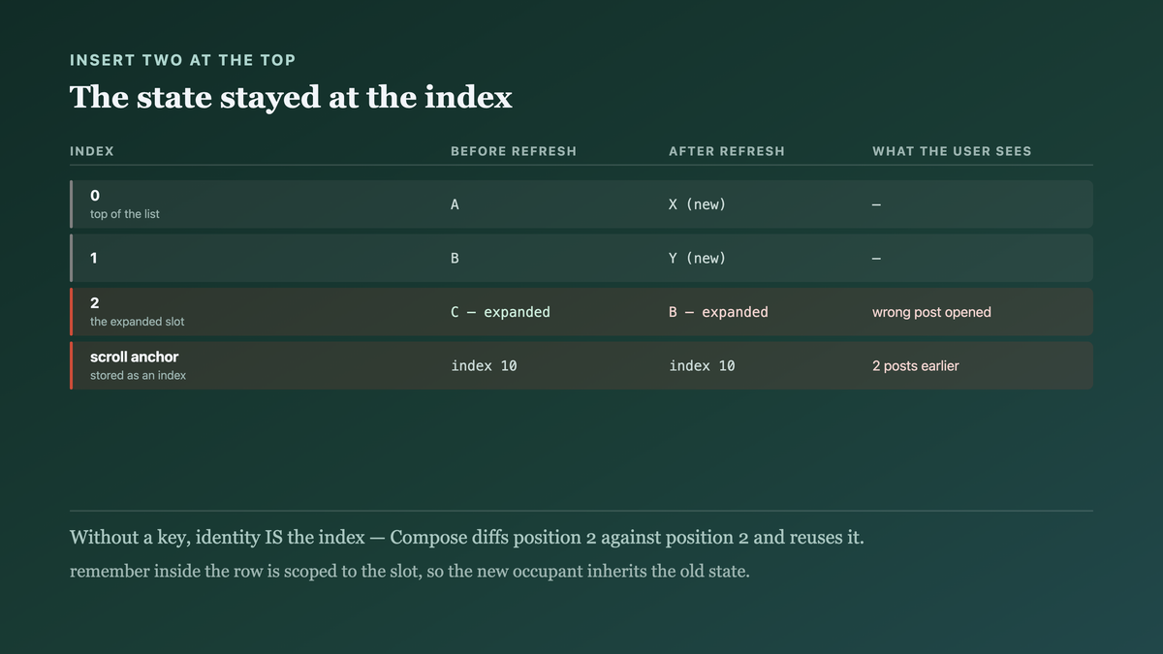Viewport: 1163px width, 654px height.
Task: Select 'index 10' under Before Refresh
Action: [x=484, y=366]
